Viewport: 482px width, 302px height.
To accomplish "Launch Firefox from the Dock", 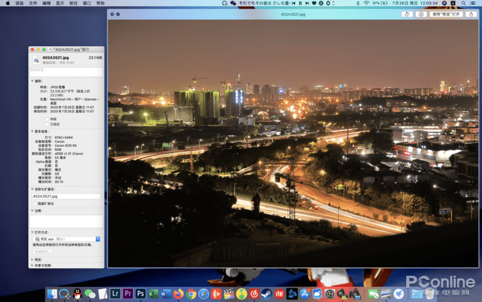I will click(178, 294).
